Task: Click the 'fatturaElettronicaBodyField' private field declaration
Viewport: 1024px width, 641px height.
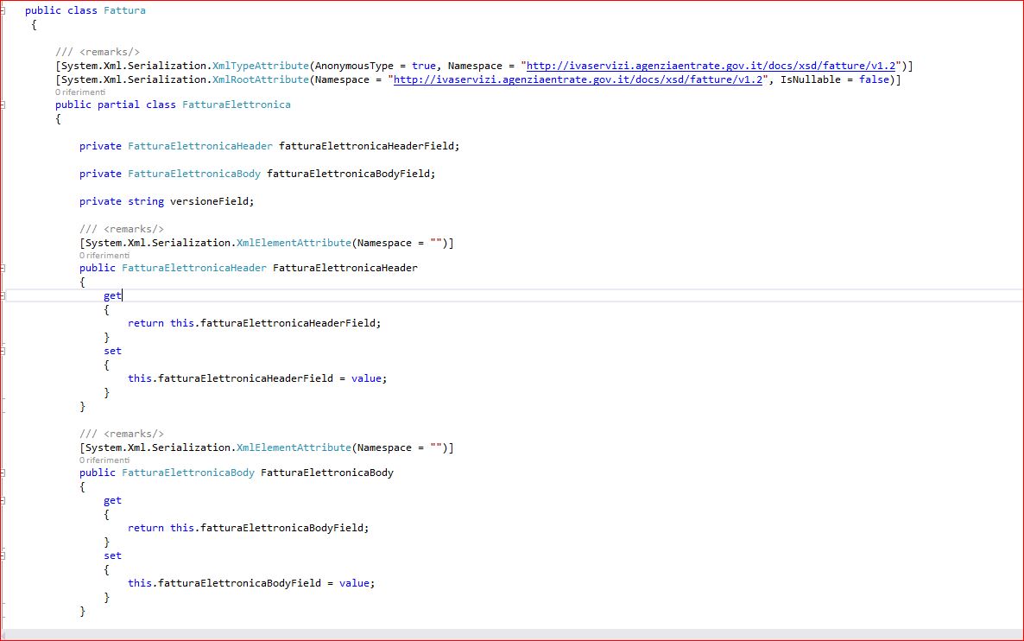Action: point(348,174)
